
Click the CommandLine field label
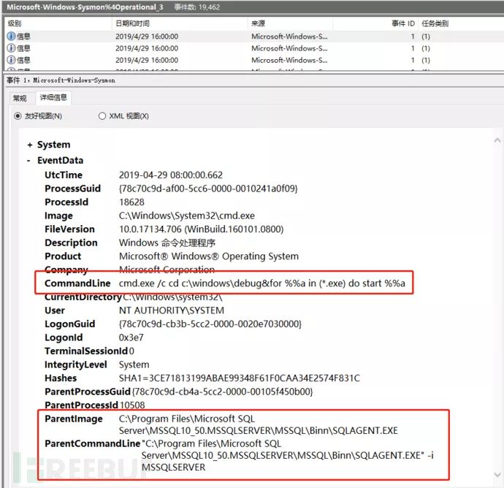pos(77,283)
